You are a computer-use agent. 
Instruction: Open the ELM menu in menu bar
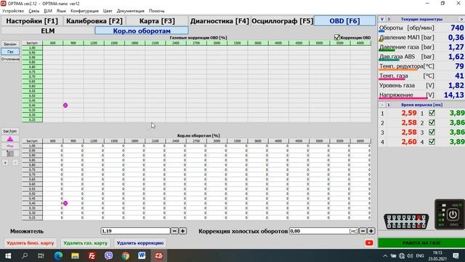[48, 11]
